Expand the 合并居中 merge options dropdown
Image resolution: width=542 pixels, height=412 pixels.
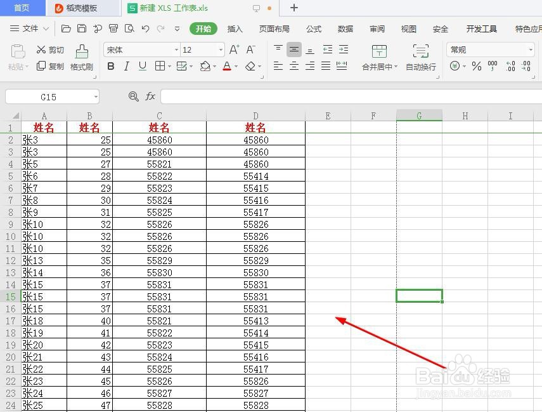point(397,66)
